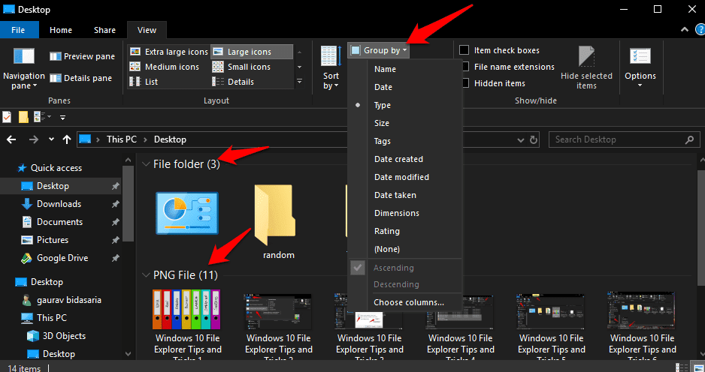Click the View ribbon tab
Screen dimensions: 705x372
(147, 30)
